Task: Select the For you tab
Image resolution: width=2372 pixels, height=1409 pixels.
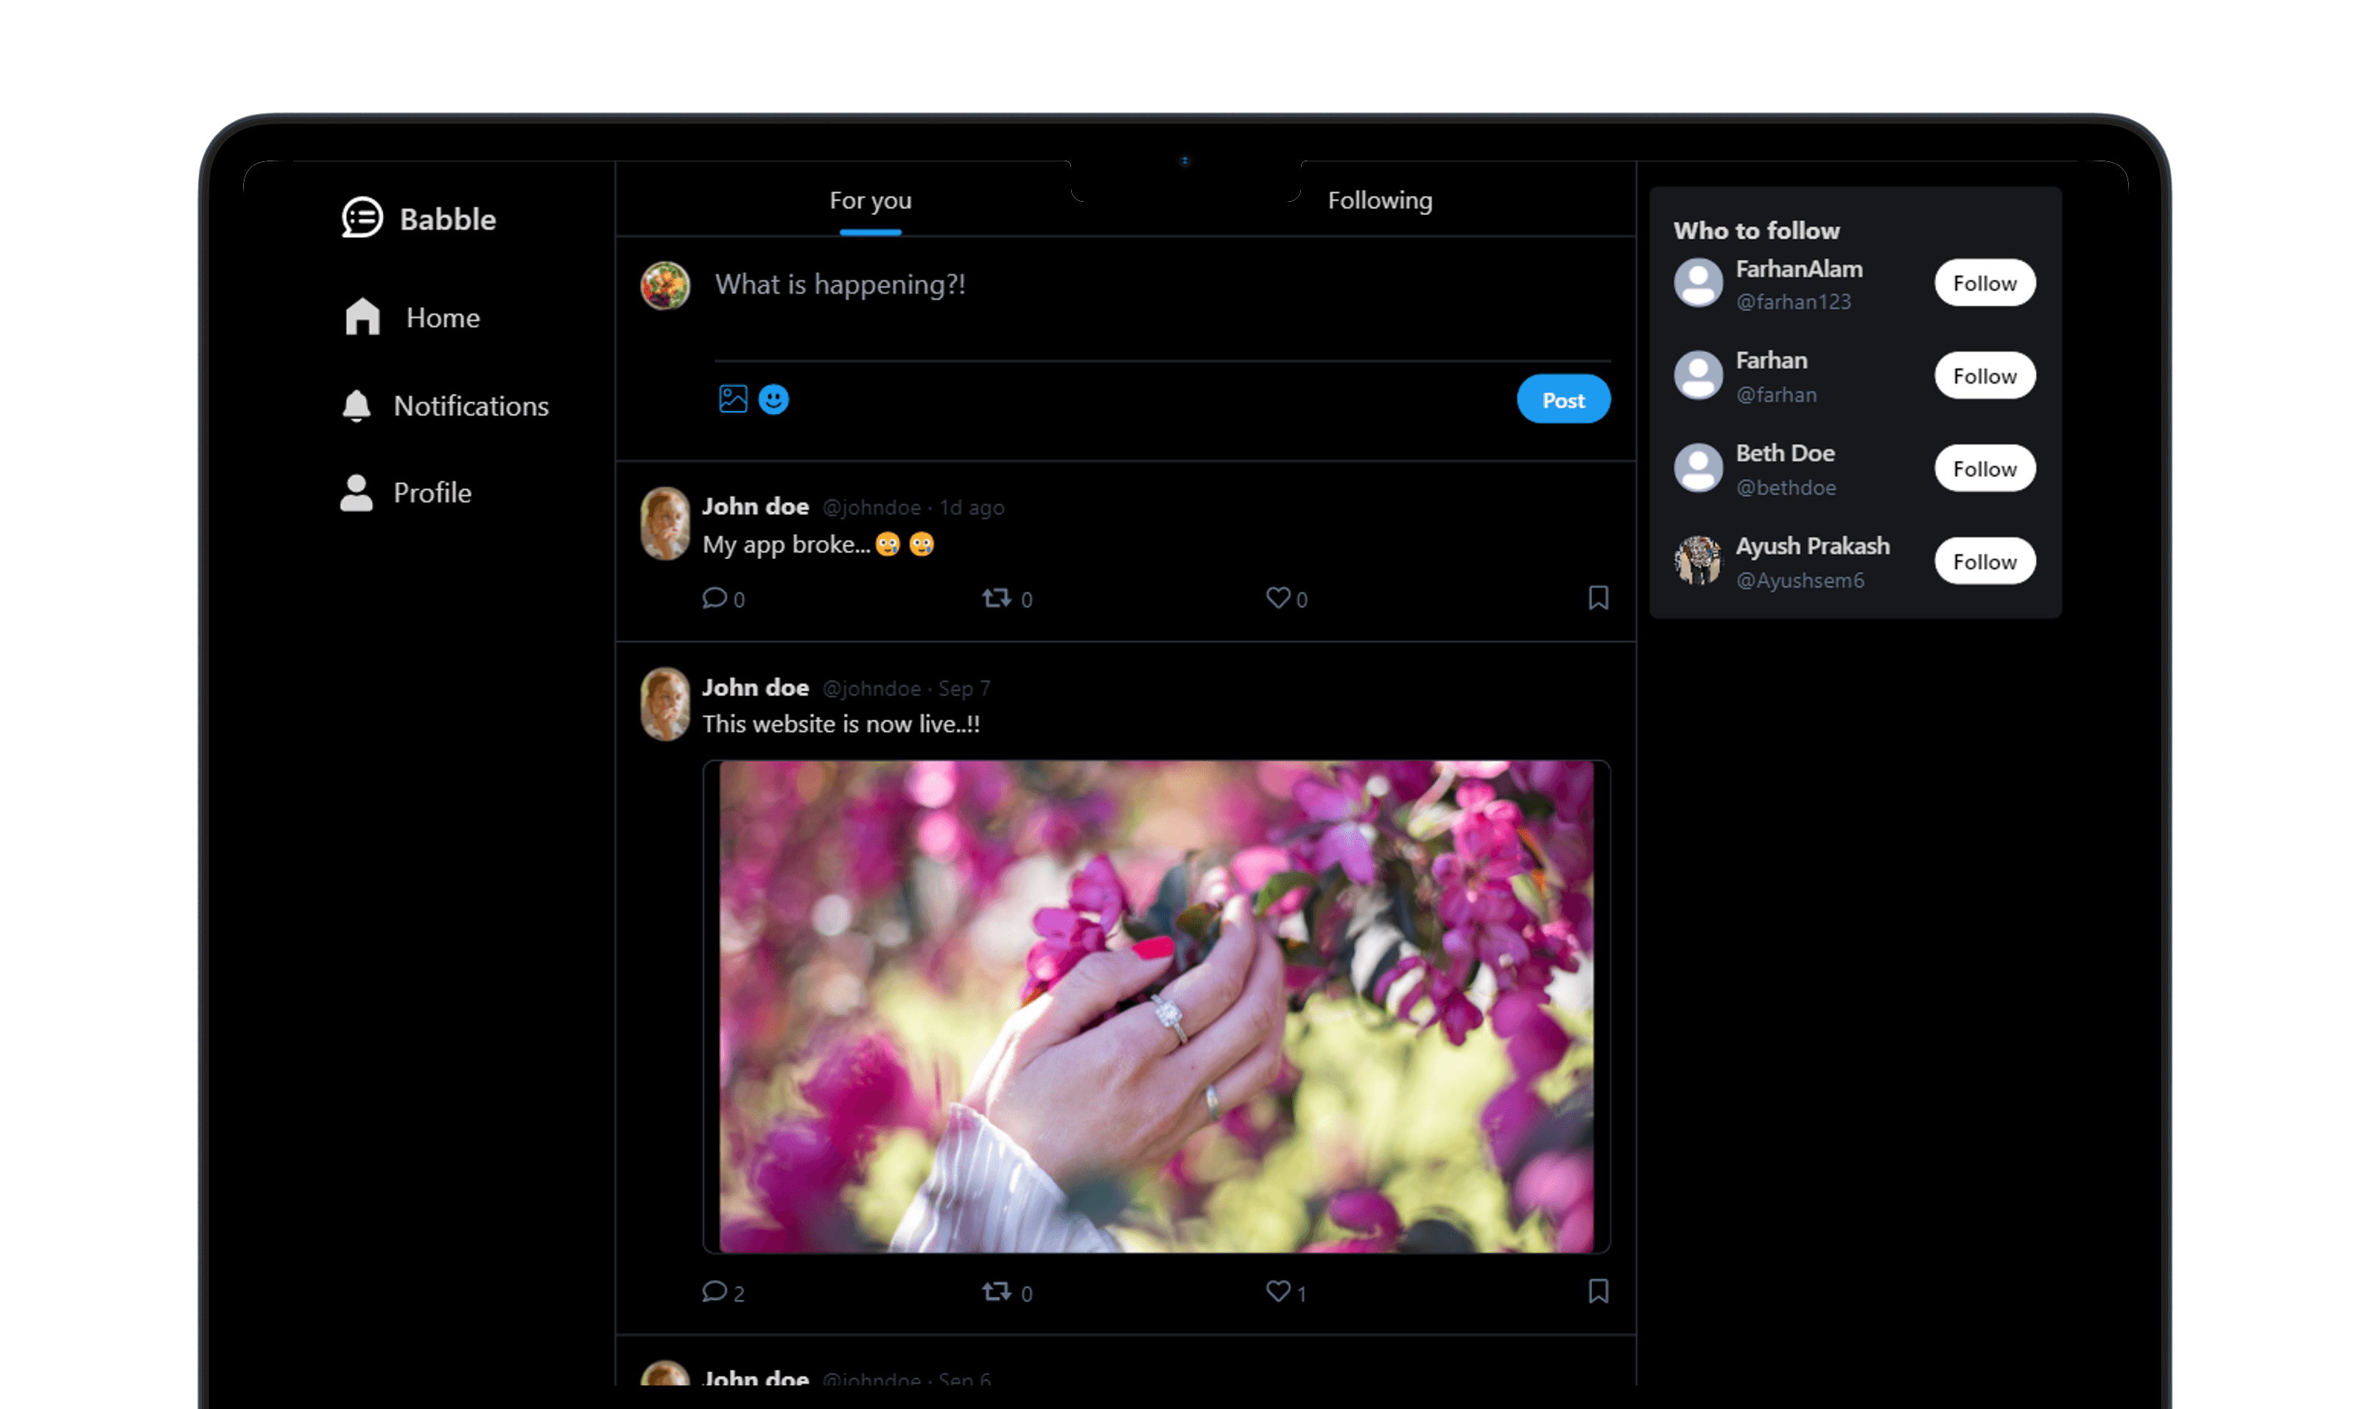Action: 870,200
